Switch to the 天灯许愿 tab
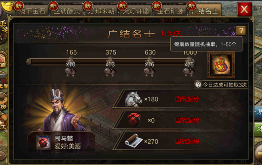 pyautogui.click(x=136, y=11)
